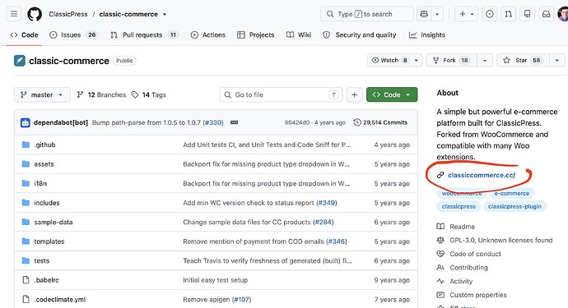Open notifications inbox icon

click(546, 14)
